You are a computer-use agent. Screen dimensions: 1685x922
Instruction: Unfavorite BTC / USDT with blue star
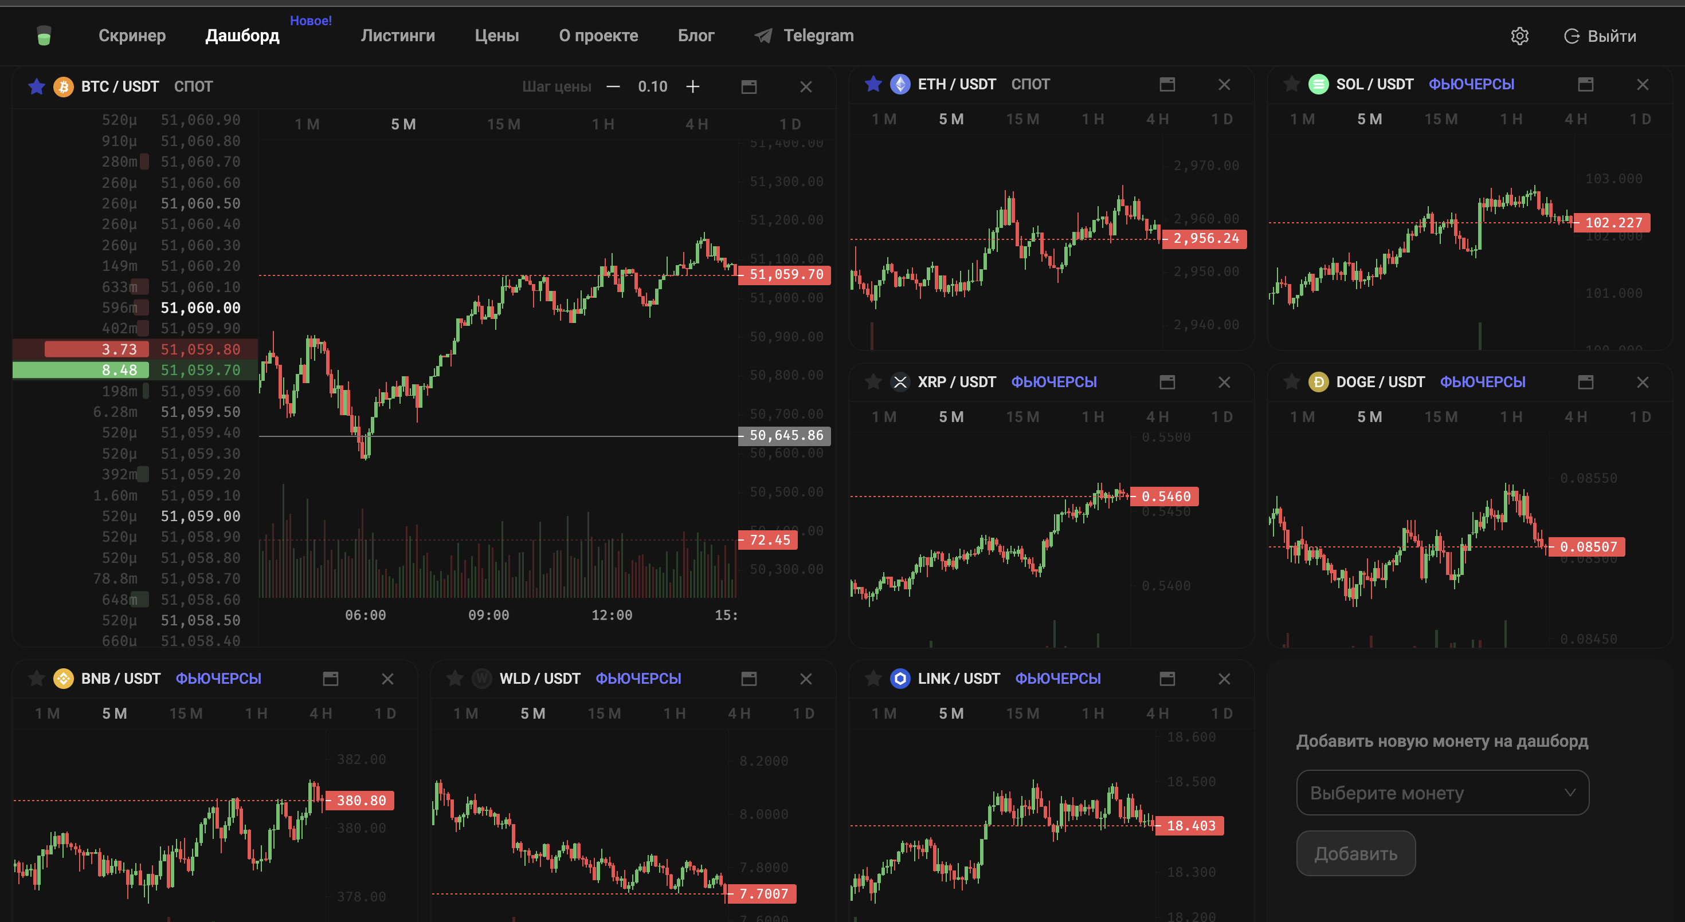(x=37, y=86)
